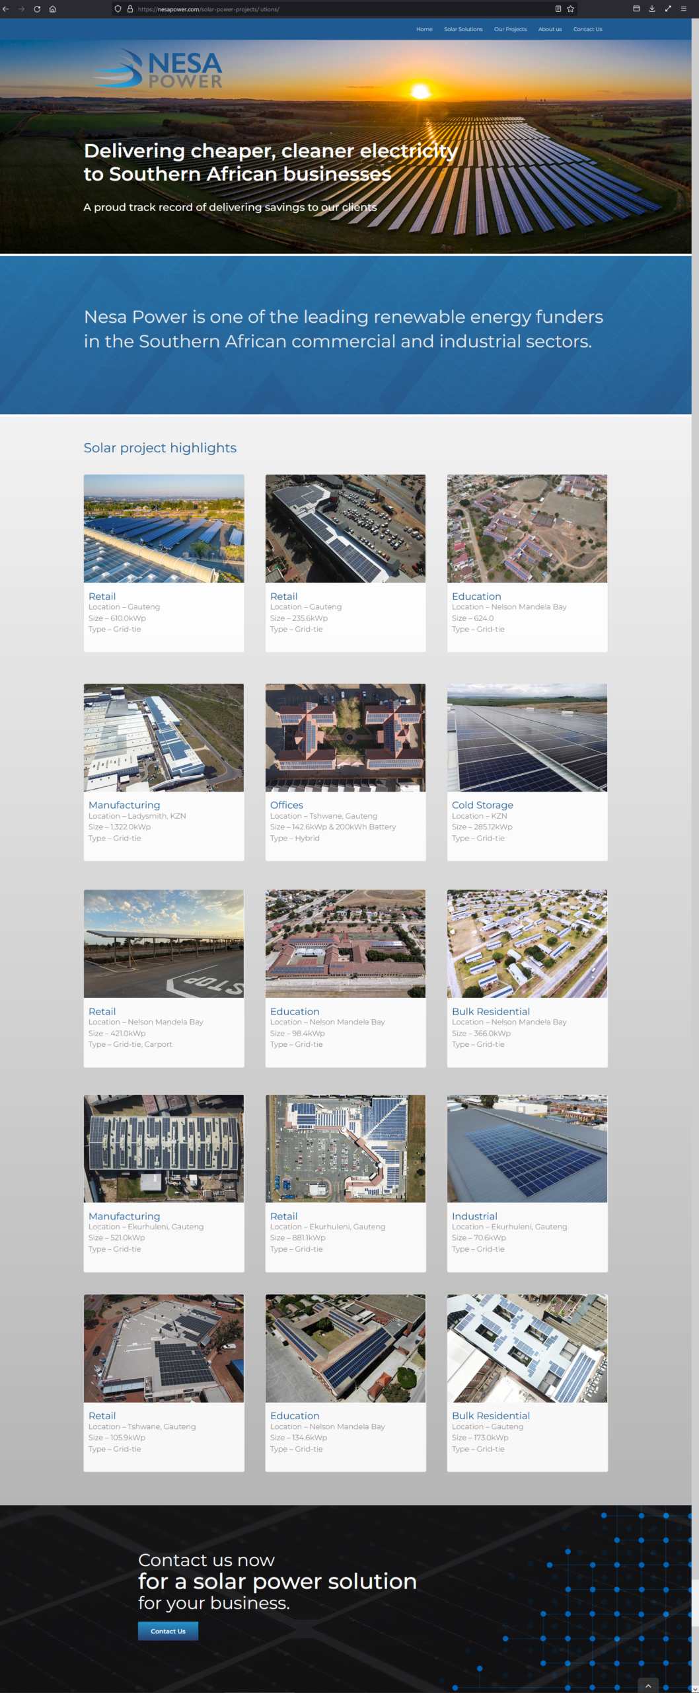The height and width of the screenshot is (1693, 699).
Task: Click the Solar project highlights heading
Action: tap(160, 448)
